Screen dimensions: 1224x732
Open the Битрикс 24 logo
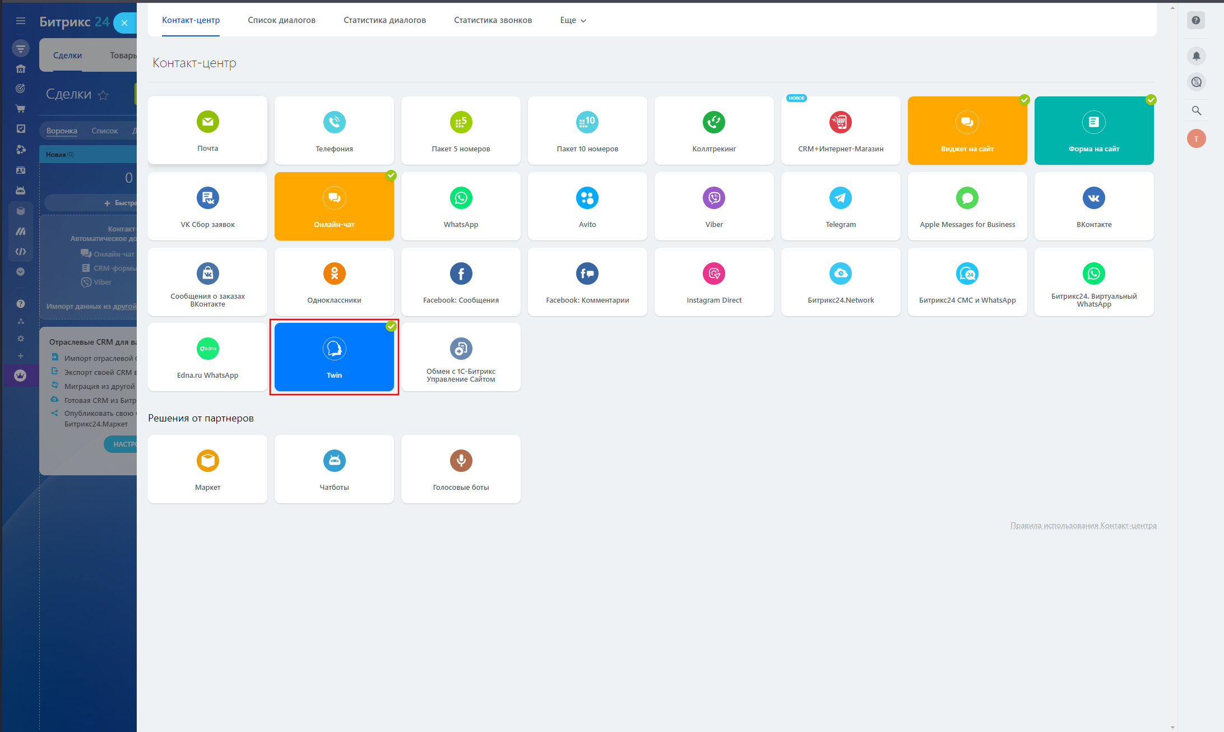(x=74, y=22)
